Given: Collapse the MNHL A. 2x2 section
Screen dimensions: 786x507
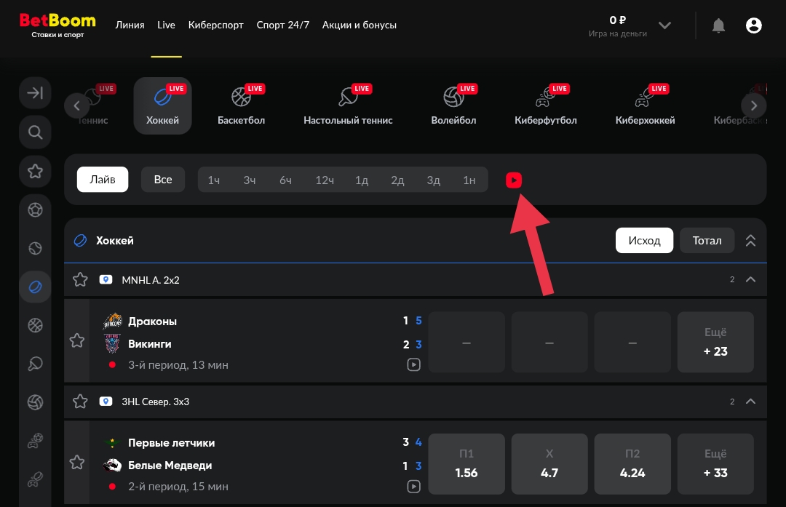Looking at the screenshot, I should pyautogui.click(x=751, y=279).
